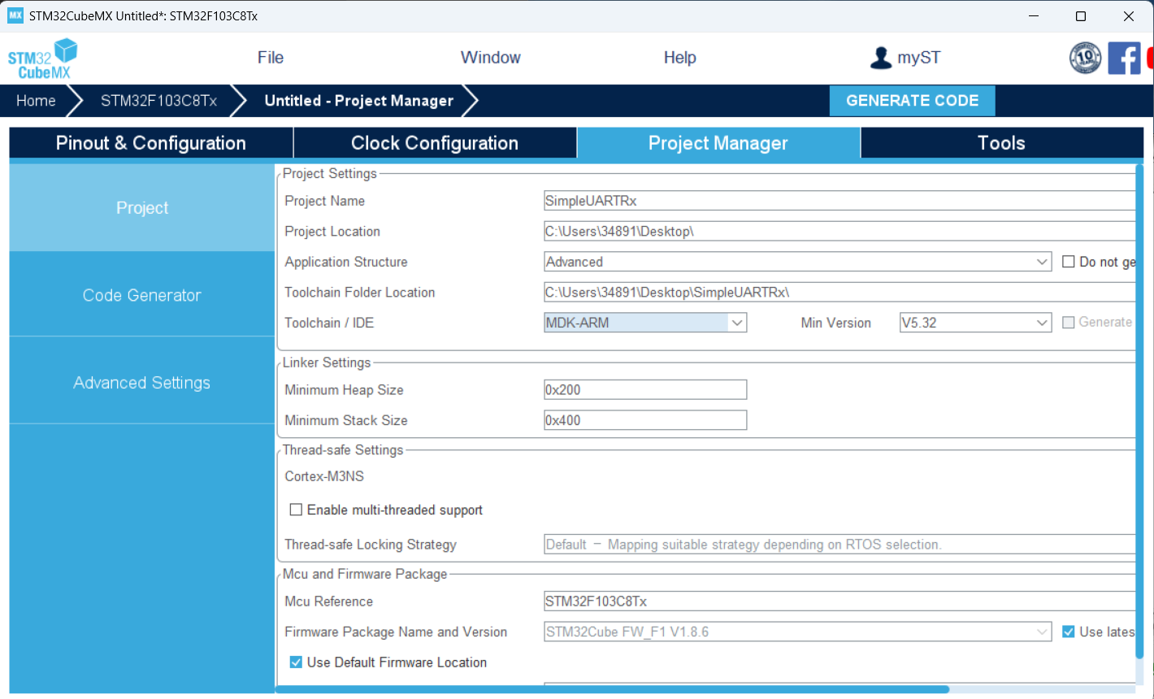Click the STM32F103C8Tx breadcrumb

(x=158, y=101)
